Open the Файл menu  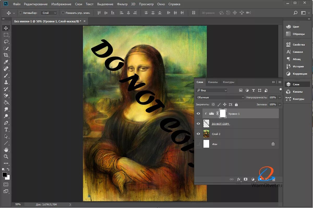tap(16, 4)
